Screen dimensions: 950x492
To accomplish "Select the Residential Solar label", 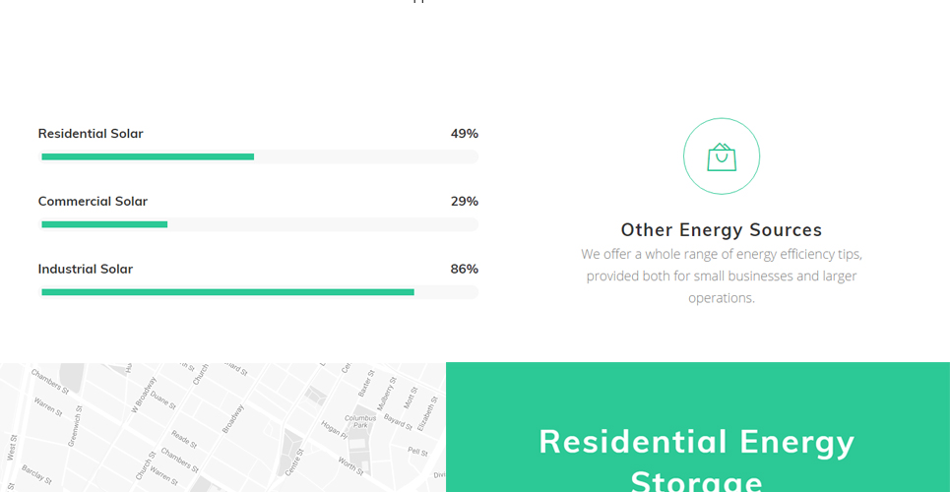I will tap(91, 133).
